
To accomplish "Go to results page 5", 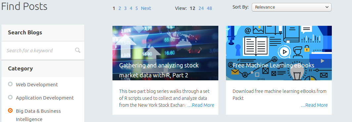I will click(x=137, y=8).
